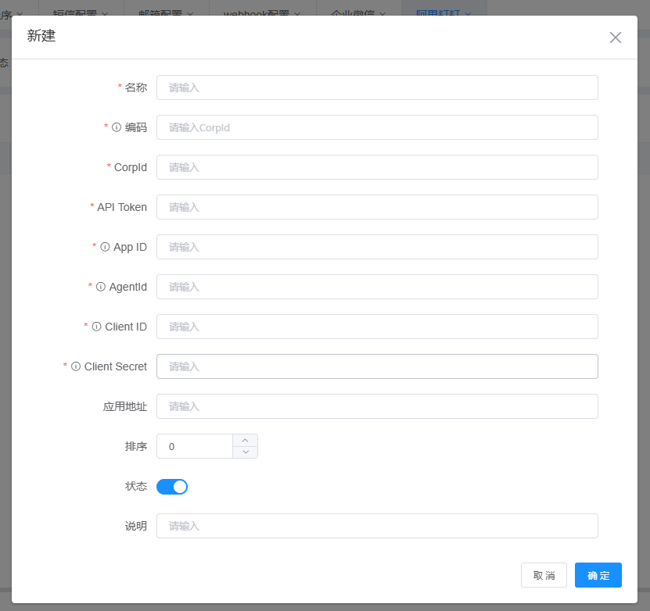Click into the 编码 text field
Image resolution: width=650 pixels, height=611 pixels.
[x=377, y=127]
